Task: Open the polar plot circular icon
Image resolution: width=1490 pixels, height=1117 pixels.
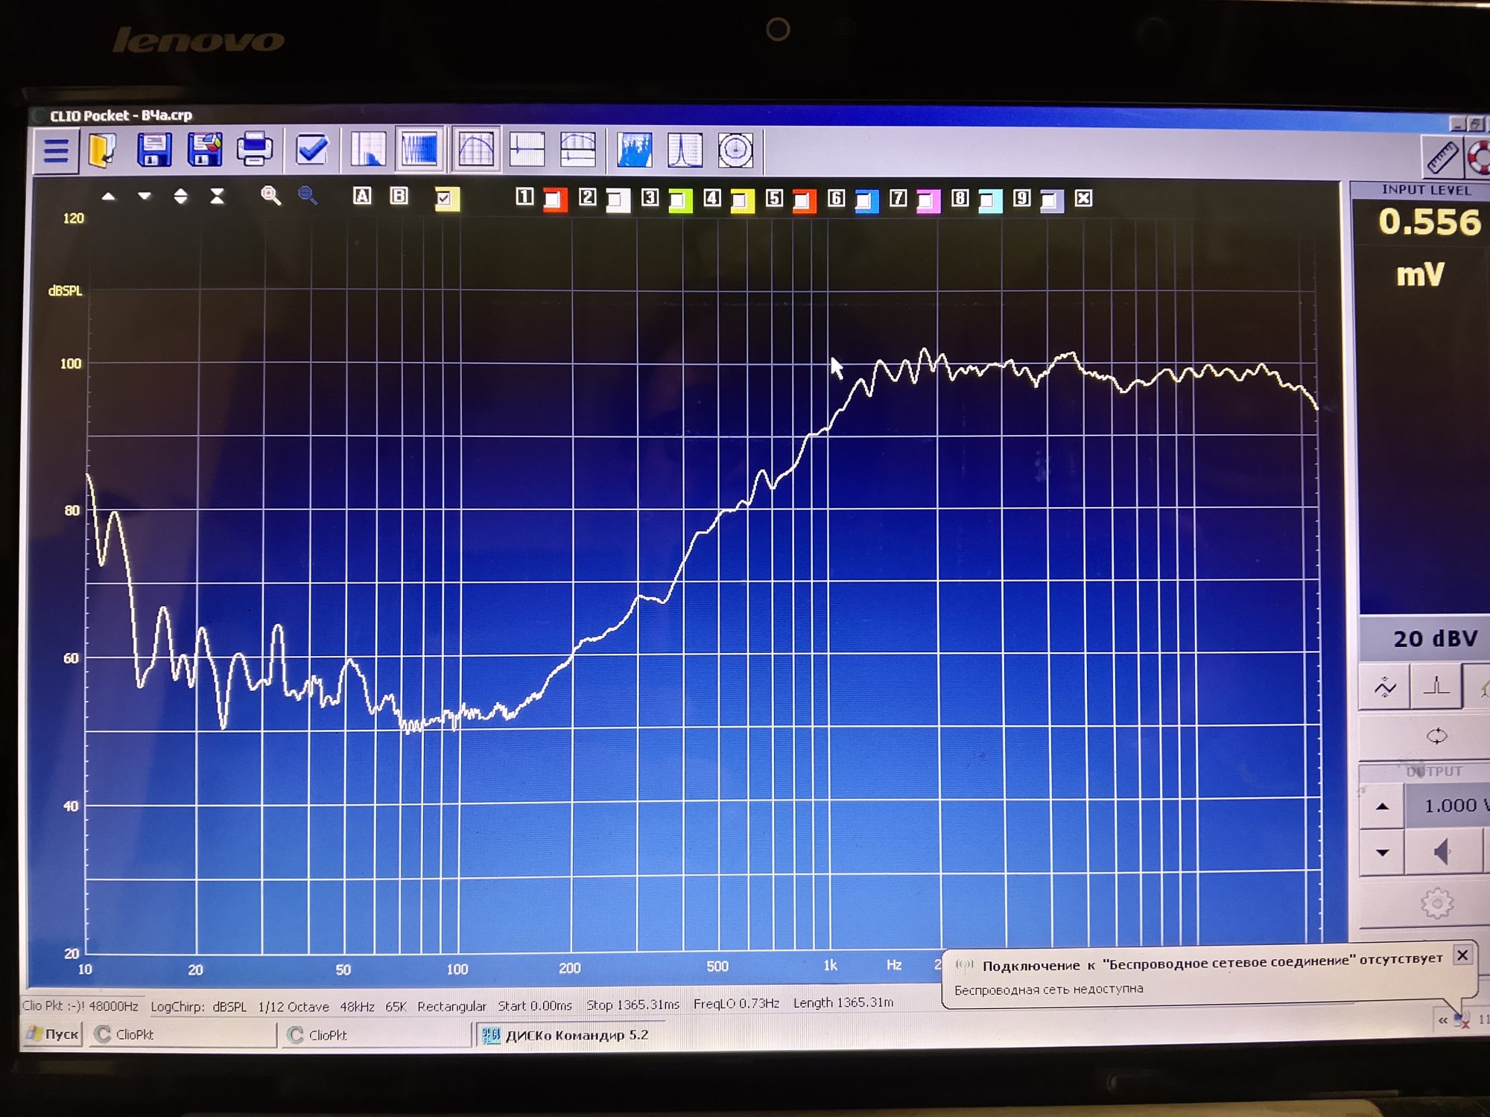Action: point(736,150)
